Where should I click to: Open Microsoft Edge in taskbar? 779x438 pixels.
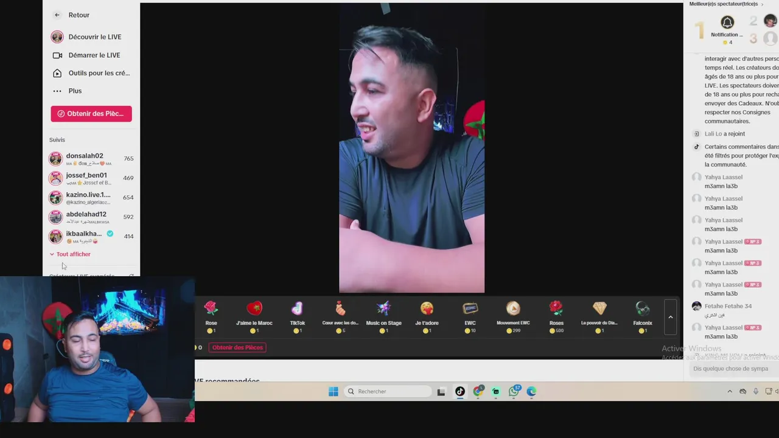pos(532,392)
